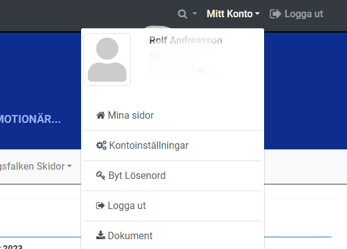Open the Dokument menu entry

point(173,235)
